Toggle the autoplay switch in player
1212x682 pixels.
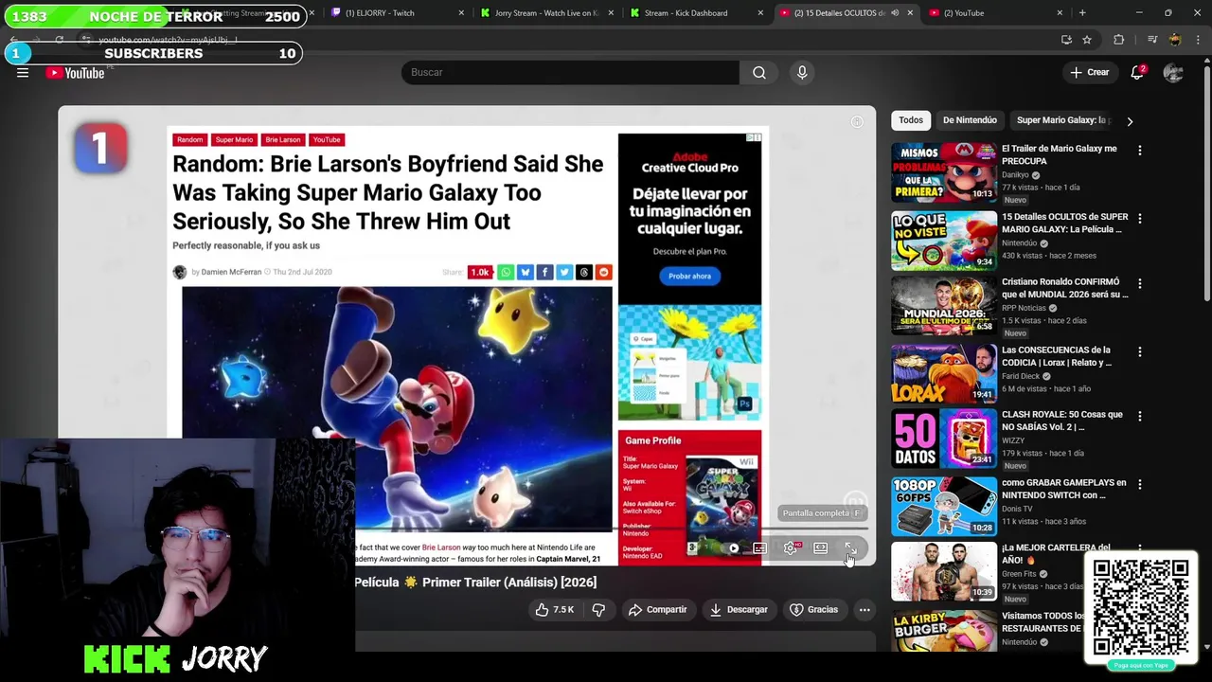(x=727, y=548)
